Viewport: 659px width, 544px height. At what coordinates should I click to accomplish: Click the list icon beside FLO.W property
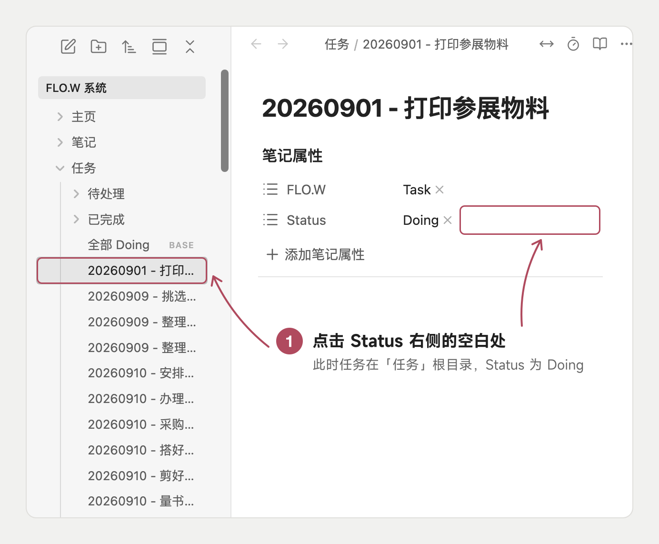pyautogui.click(x=270, y=190)
